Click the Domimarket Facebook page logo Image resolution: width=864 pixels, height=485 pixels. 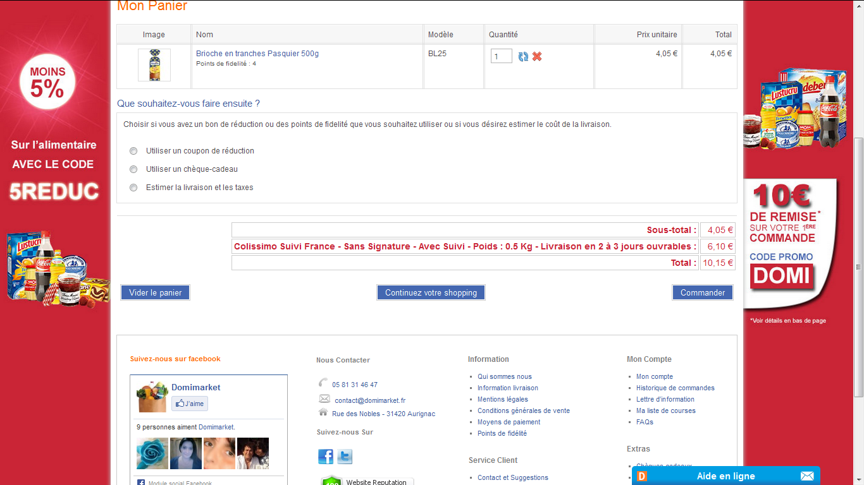click(x=152, y=397)
